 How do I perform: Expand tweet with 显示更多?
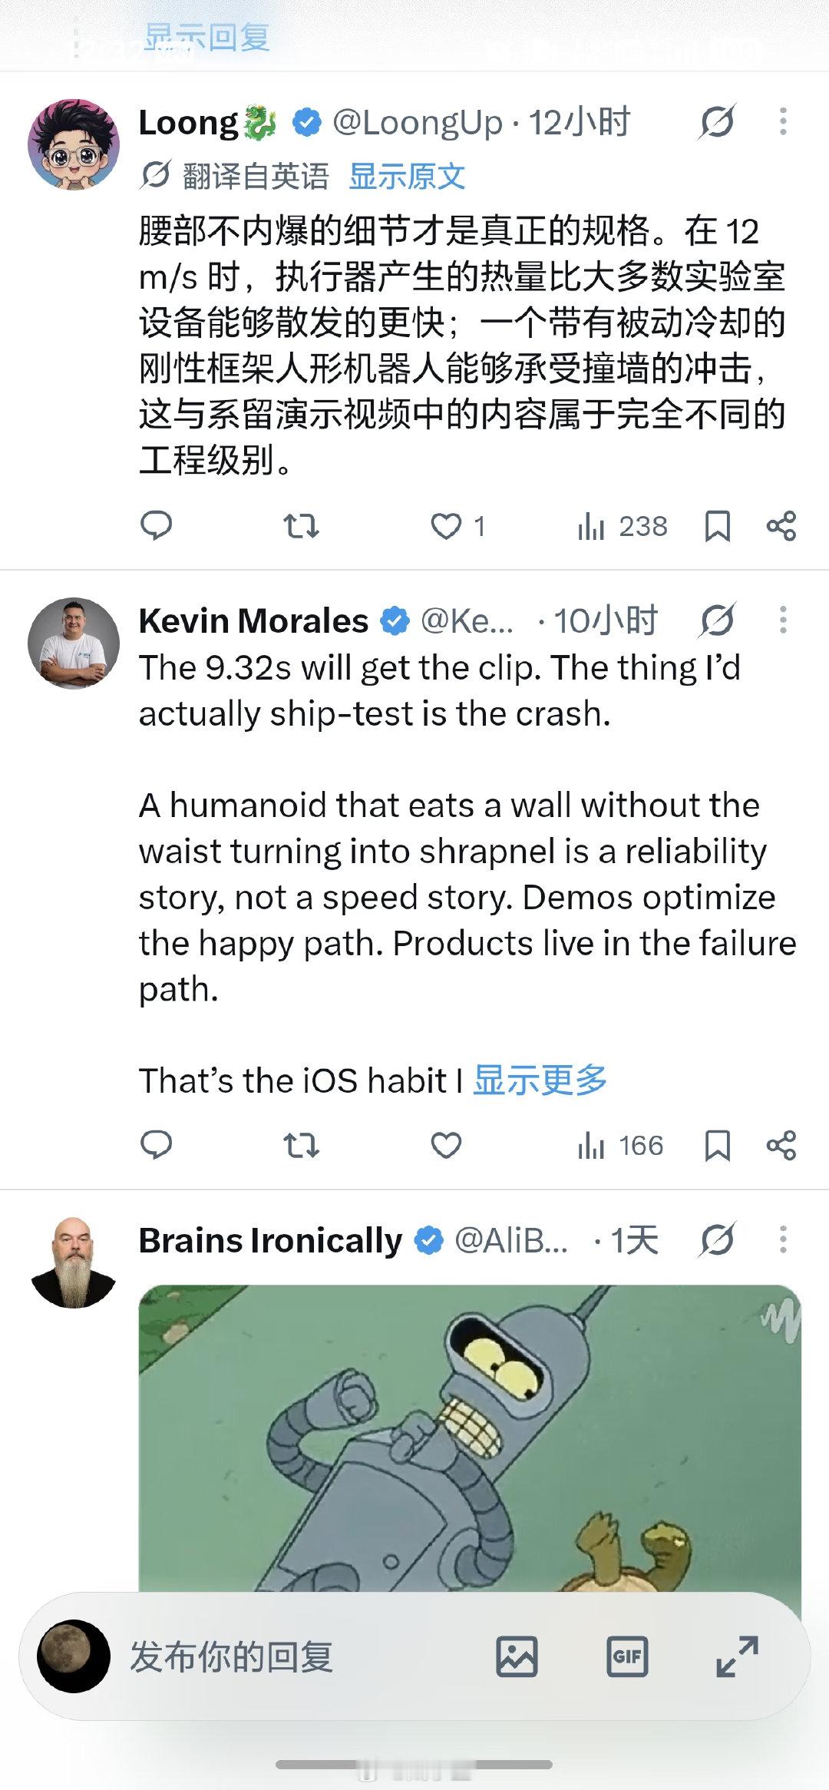[540, 1080]
